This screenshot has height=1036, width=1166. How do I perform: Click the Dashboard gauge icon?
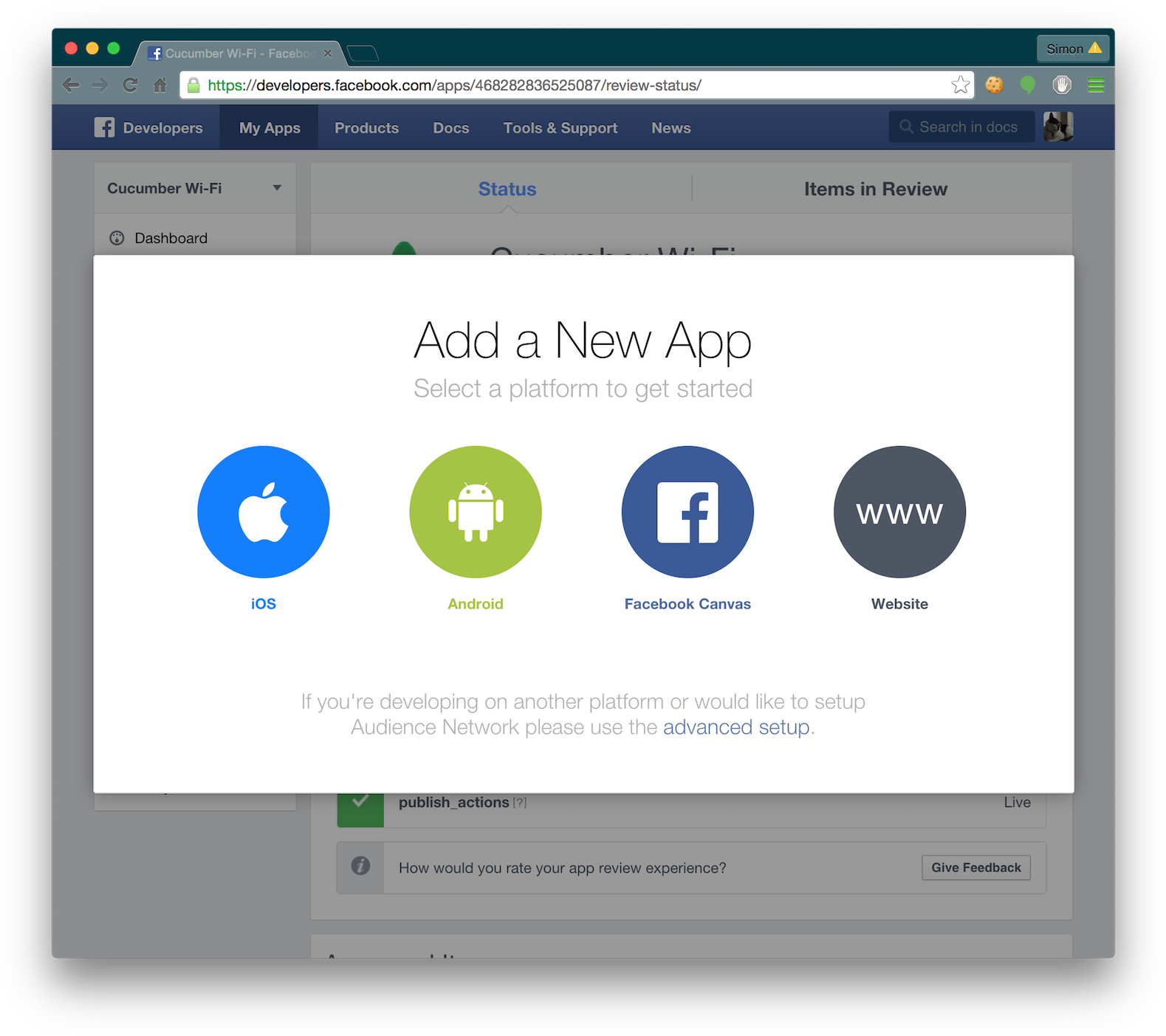117,238
